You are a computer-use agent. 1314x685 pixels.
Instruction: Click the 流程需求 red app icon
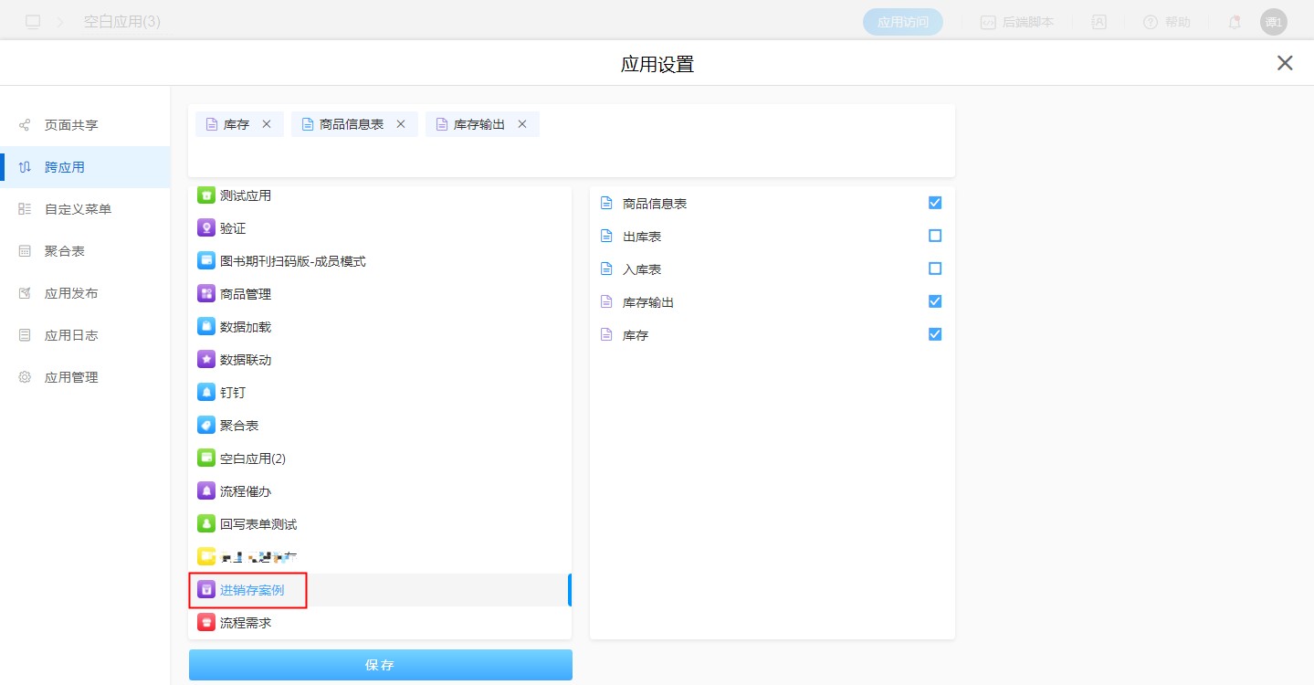pos(206,623)
